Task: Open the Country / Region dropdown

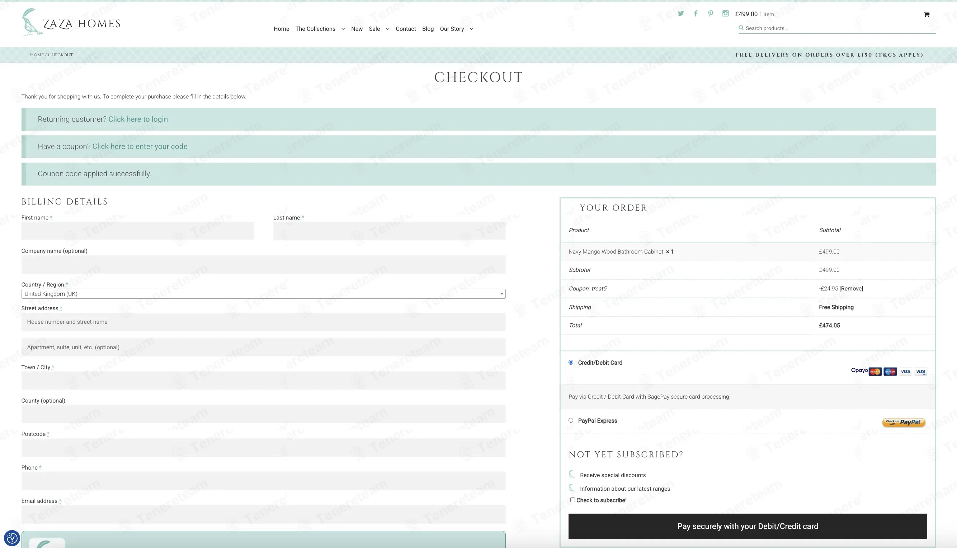Action: pyautogui.click(x=263, y=294)
